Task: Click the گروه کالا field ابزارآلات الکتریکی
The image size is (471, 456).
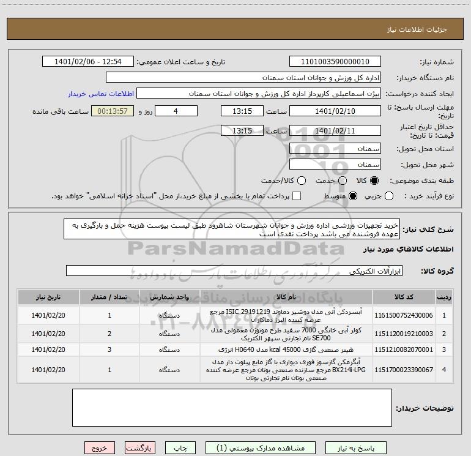Action: (x=234, y=271)
